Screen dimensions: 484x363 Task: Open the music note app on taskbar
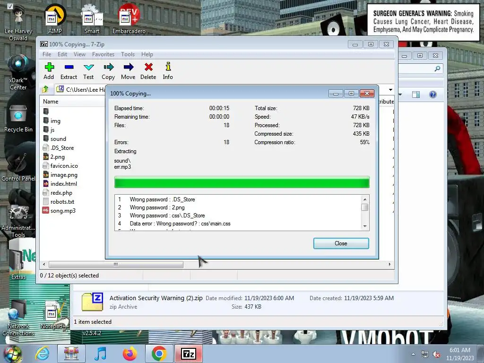pyautogui.click(x=100, y=354)
